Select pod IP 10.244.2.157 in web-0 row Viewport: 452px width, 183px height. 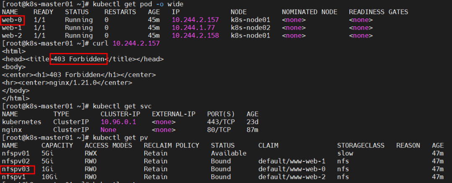click(x=195, y=20)
